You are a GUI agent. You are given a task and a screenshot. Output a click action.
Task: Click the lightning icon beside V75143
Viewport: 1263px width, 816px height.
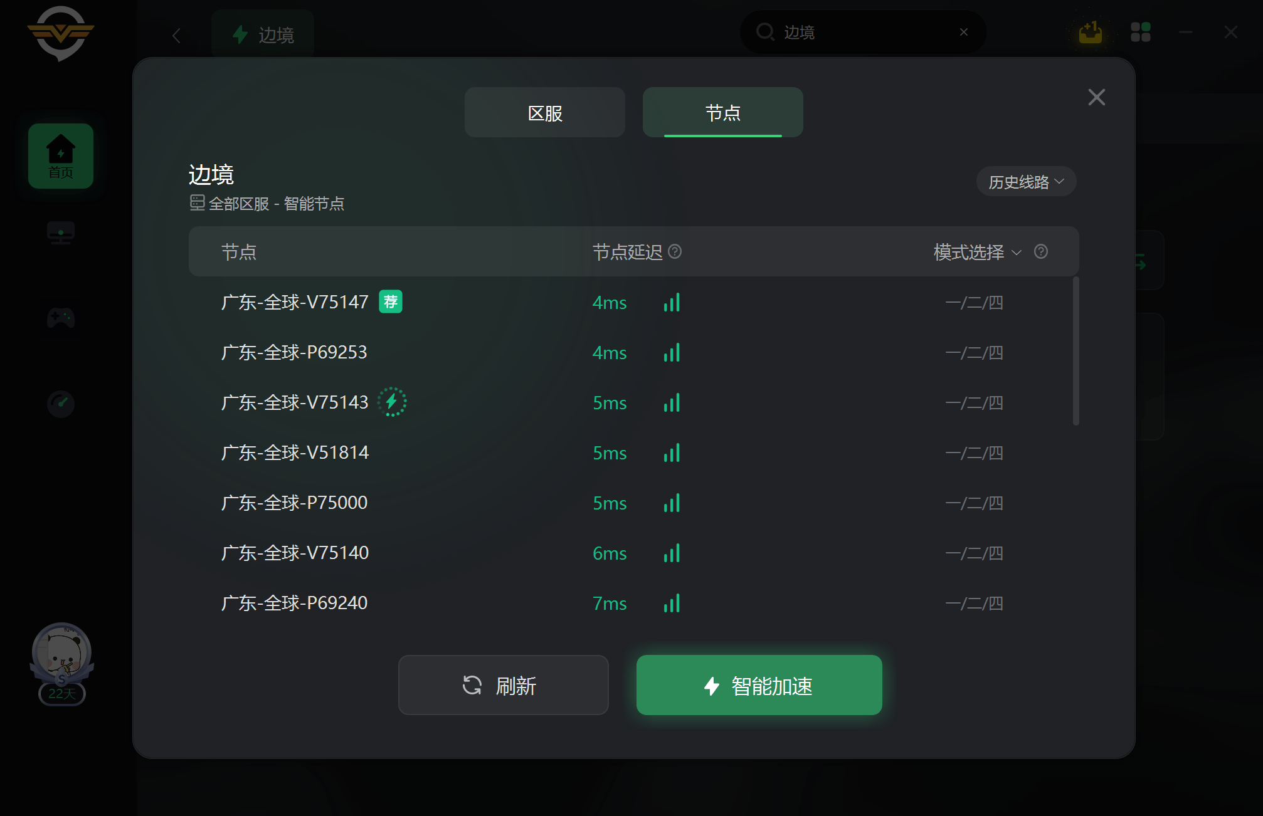pyautogui.click(x=392, y=402)
